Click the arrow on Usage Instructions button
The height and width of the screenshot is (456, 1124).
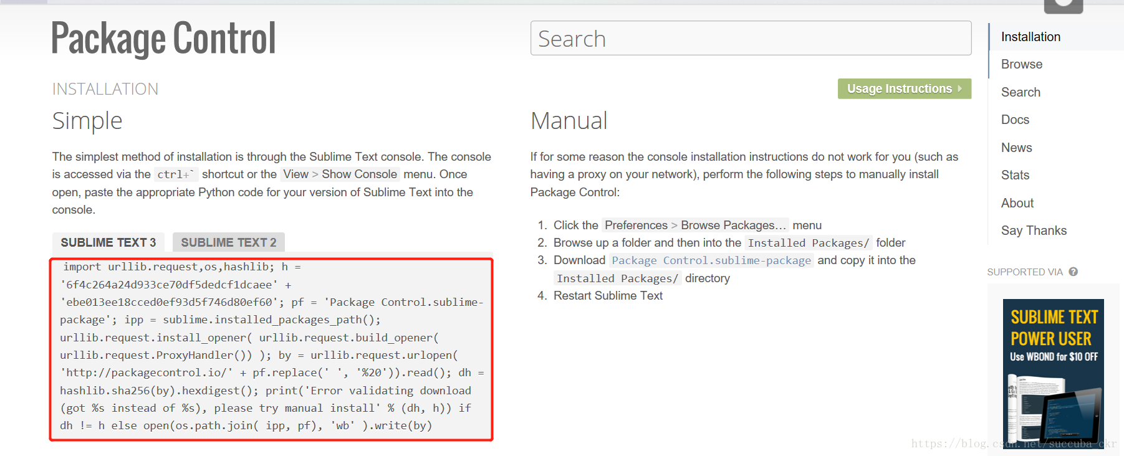959,88
